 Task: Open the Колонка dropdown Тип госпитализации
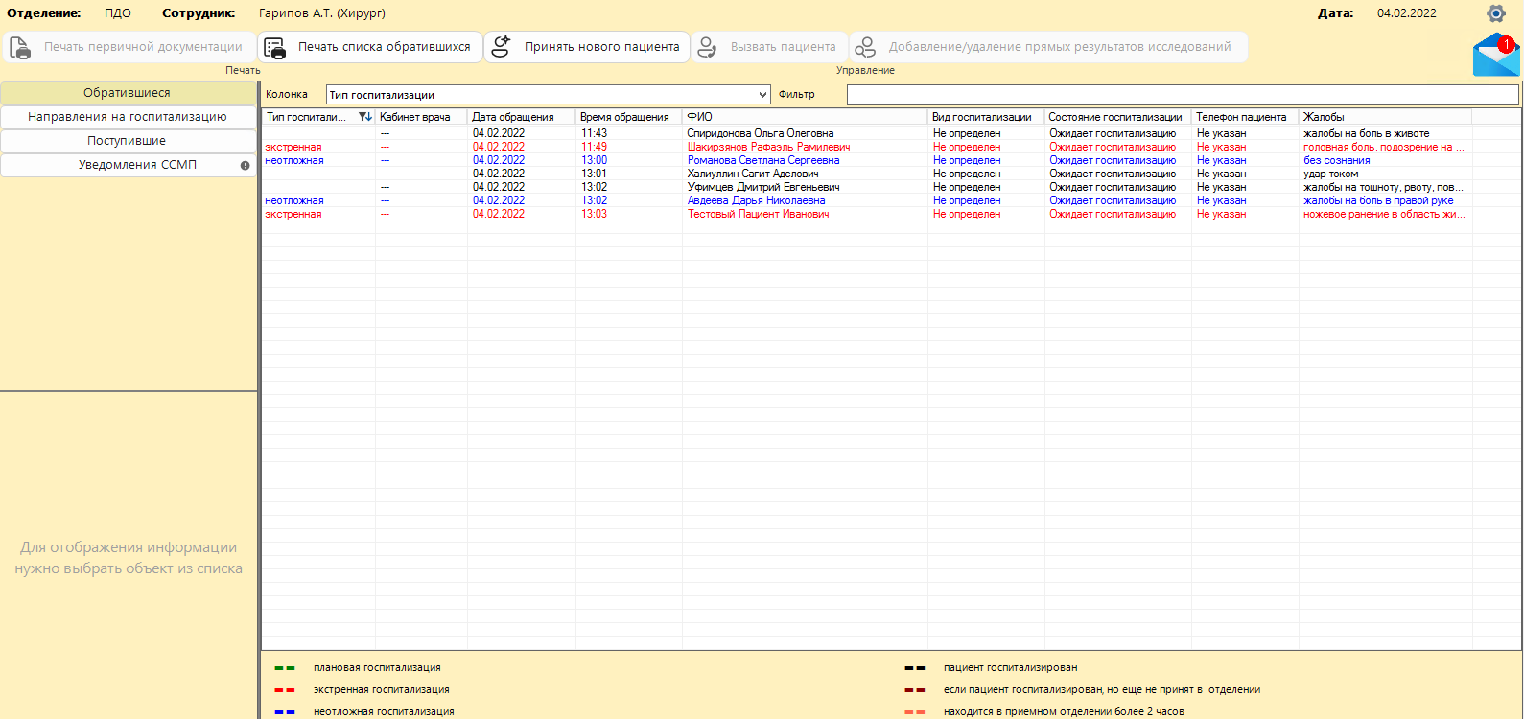[x=549, y=95]
